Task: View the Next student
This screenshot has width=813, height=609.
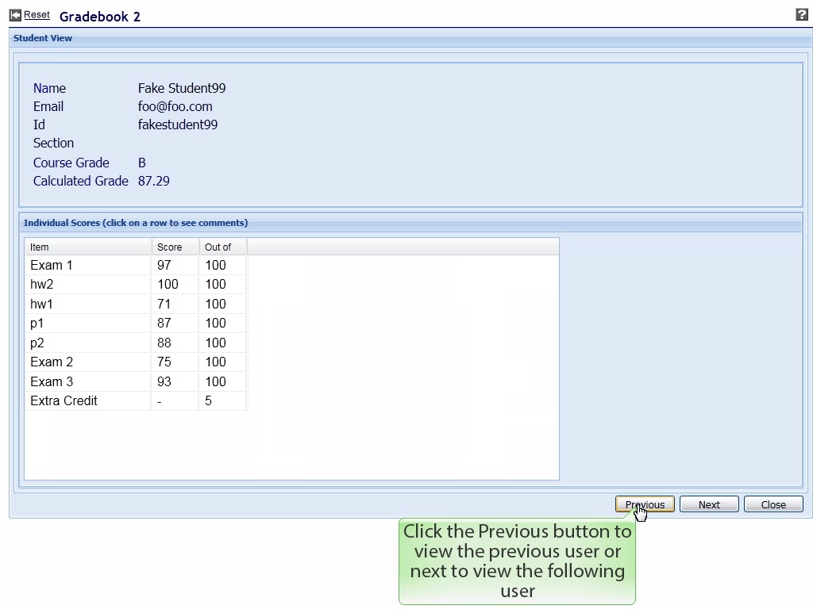Action: click(x=709, y=504)
